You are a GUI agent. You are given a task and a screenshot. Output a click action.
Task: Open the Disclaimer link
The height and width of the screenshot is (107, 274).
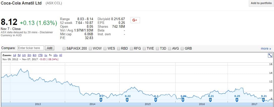pyautogui.click(x=47, y=32)
